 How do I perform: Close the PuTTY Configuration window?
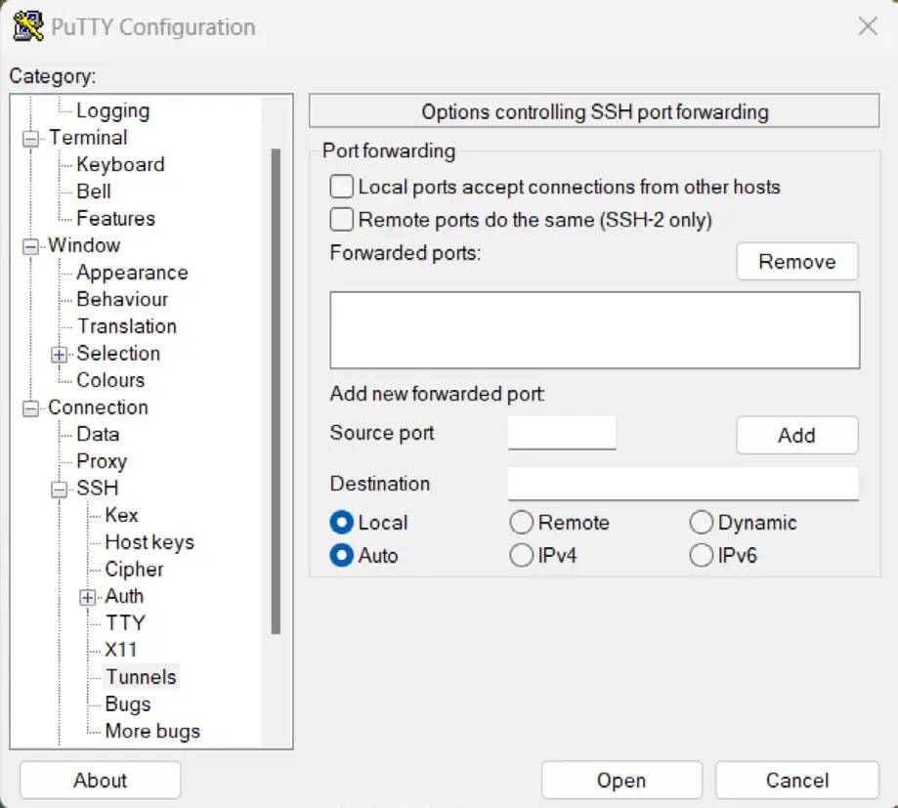(868, 25)
